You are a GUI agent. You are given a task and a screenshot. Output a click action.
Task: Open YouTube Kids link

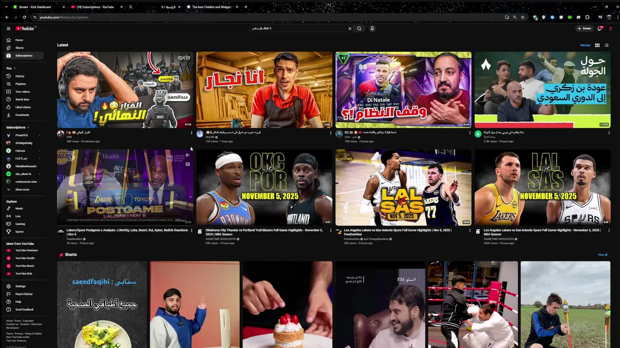pos(24,274)
